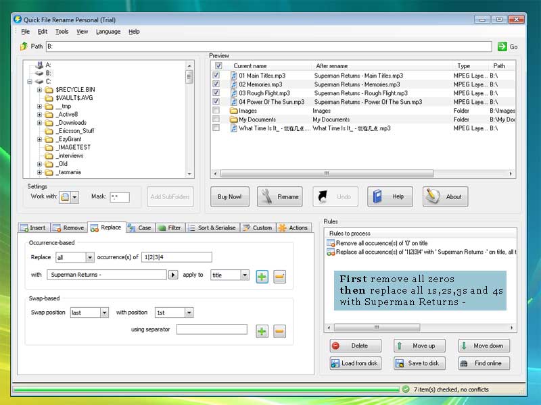Click the arrow button beside replacement text
Viewport: 541px width, 405px height.
coord(172,275)
